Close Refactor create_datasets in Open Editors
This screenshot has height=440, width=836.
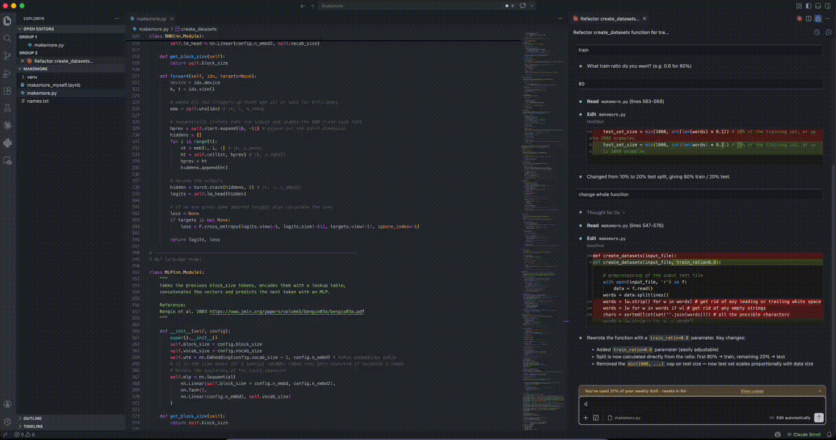point(22,61)
